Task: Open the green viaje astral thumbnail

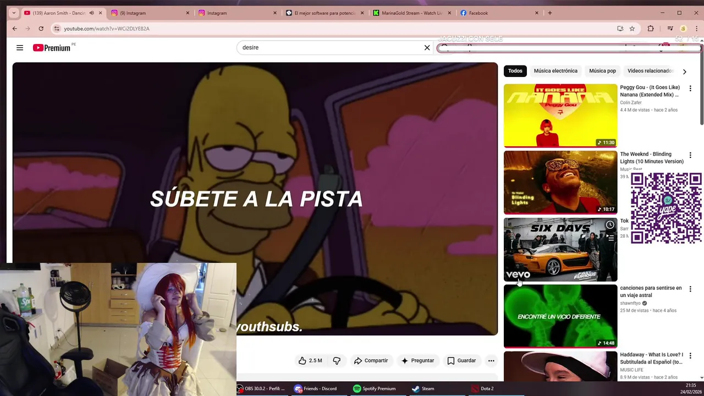Action: tap(560, 316)
